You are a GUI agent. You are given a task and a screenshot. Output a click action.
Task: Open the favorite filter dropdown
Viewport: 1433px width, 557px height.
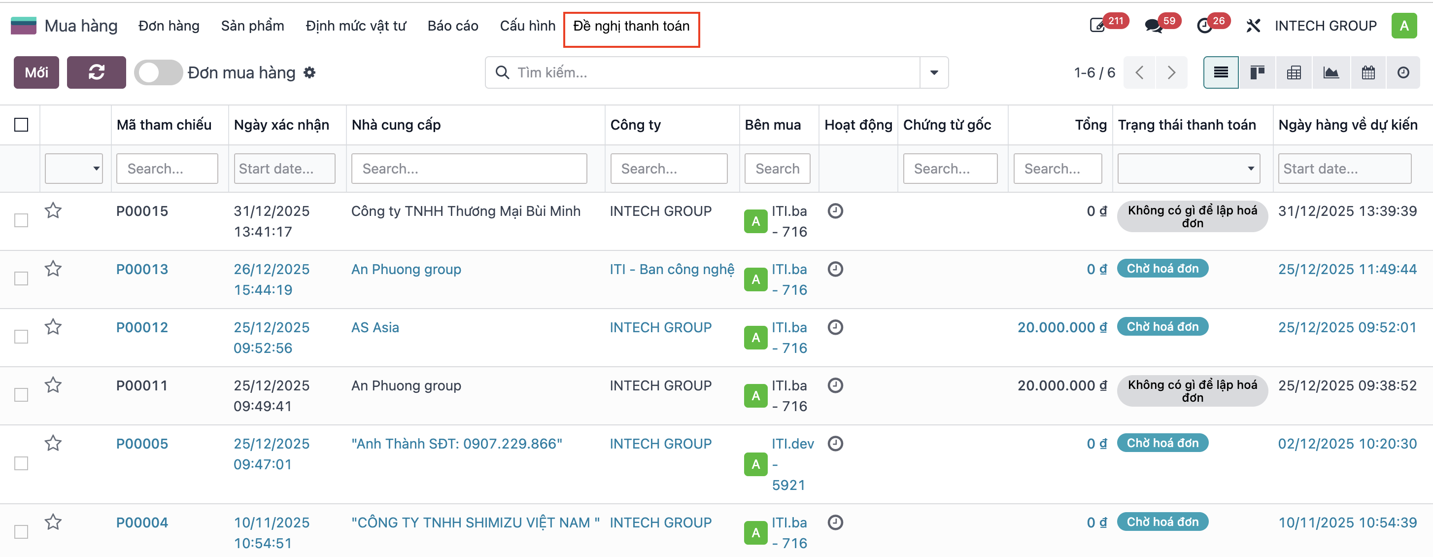74,169
